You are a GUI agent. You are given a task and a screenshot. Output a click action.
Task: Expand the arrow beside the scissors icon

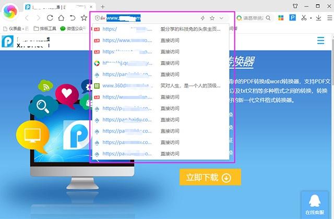tap(311, 18)
